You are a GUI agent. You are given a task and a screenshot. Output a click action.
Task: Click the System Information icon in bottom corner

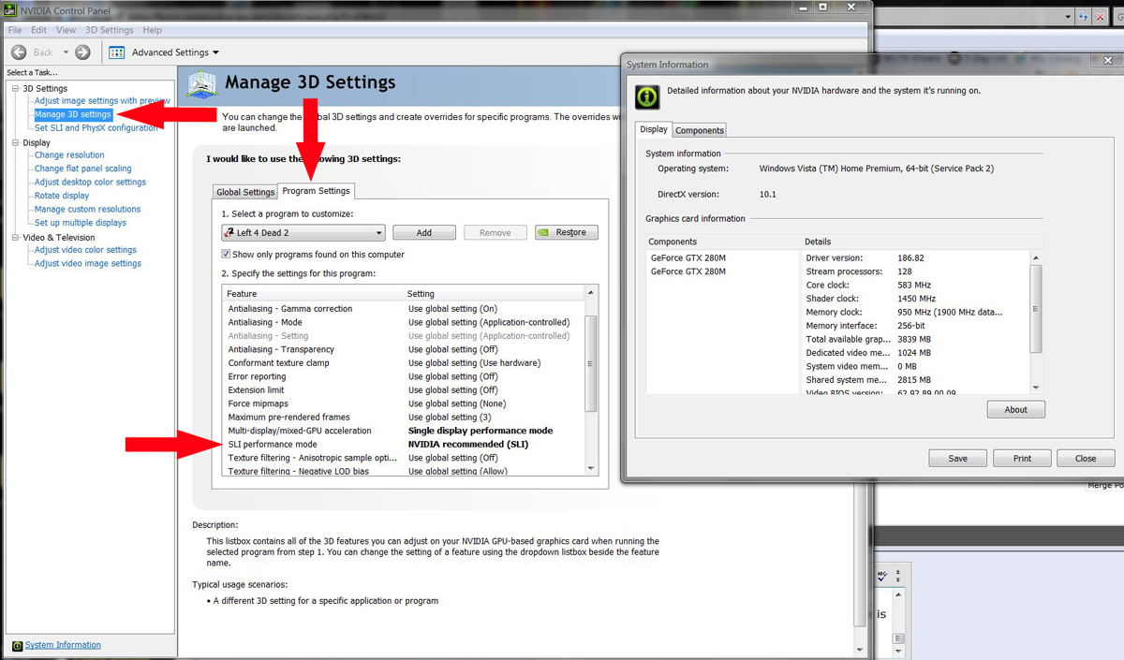16,646
